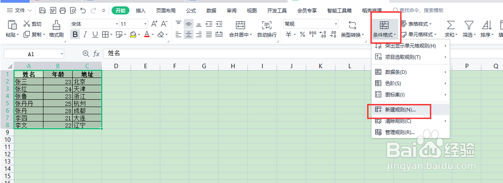This screenshot has height=183, width=503.
Task: Click the Wrap Text (自动换行) icon
Action: point(267,25)
